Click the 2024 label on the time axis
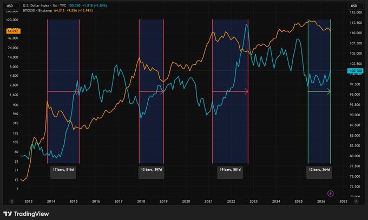 click(276, 202)
